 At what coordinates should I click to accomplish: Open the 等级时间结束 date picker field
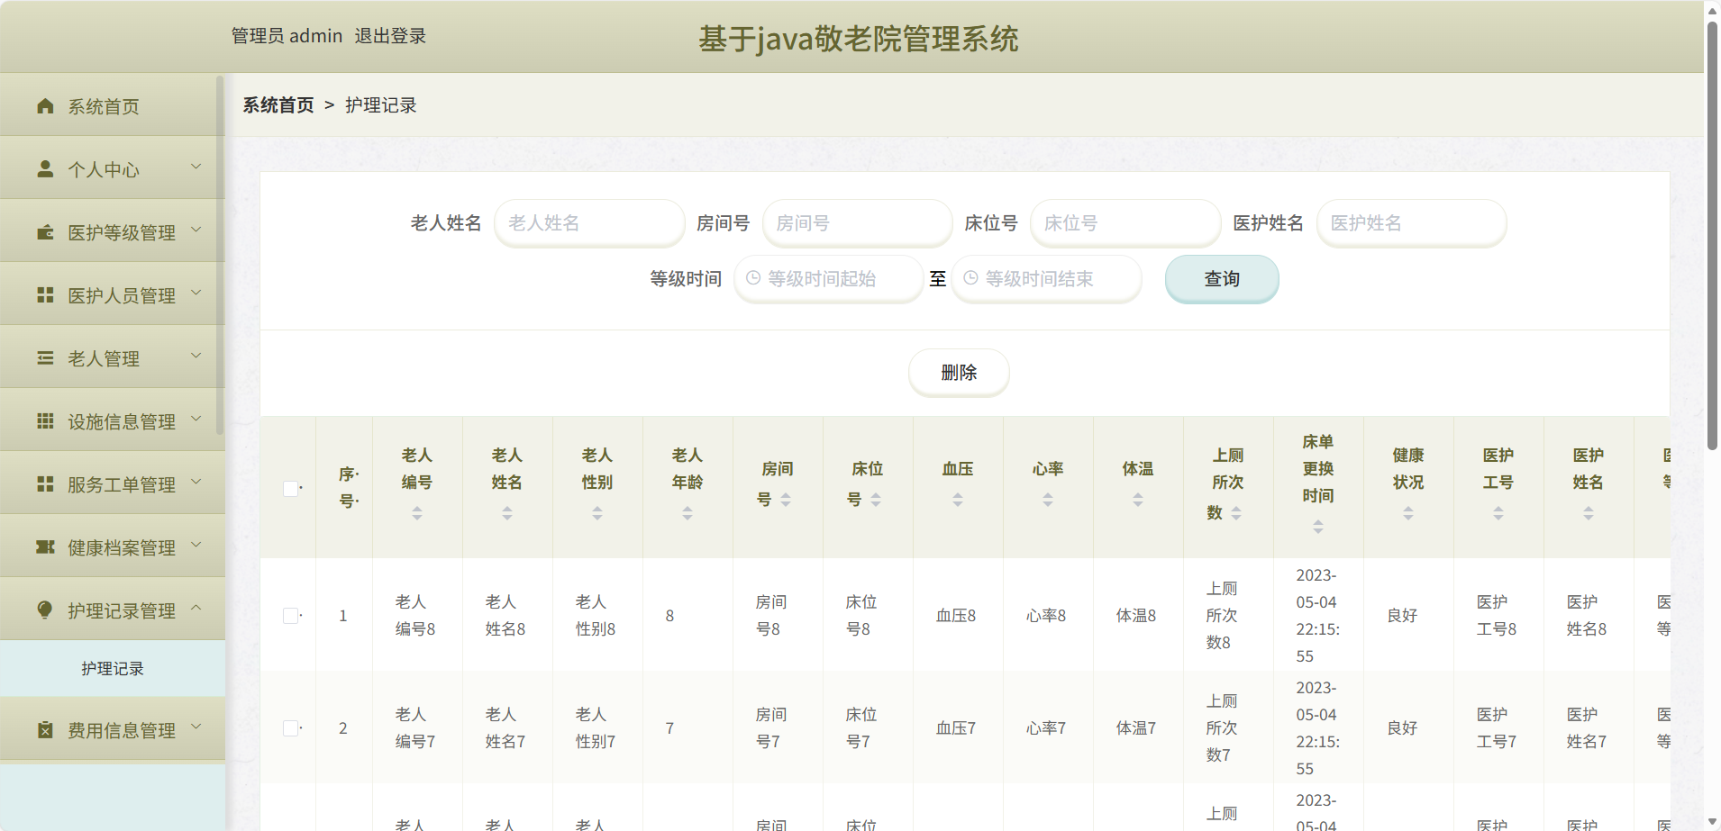pos(1046,279)
